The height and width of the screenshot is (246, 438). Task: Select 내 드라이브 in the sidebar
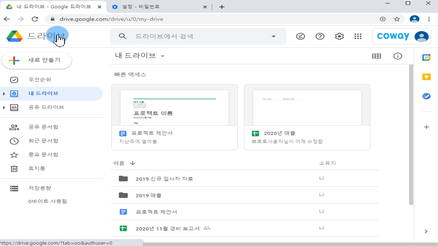pos(51,94)
